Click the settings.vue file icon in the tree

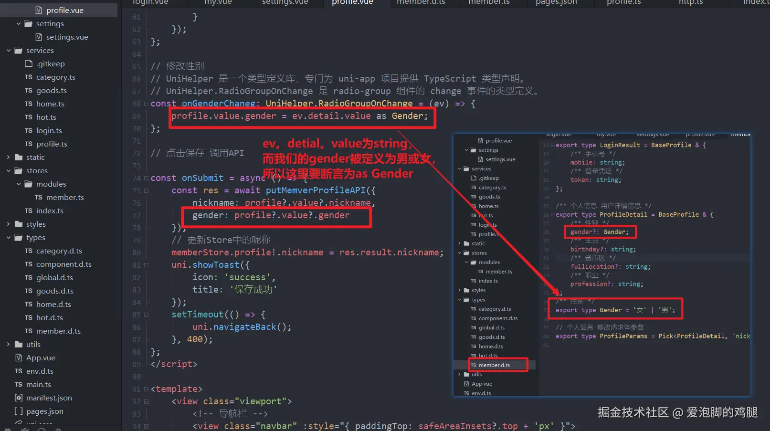point(39,37)
